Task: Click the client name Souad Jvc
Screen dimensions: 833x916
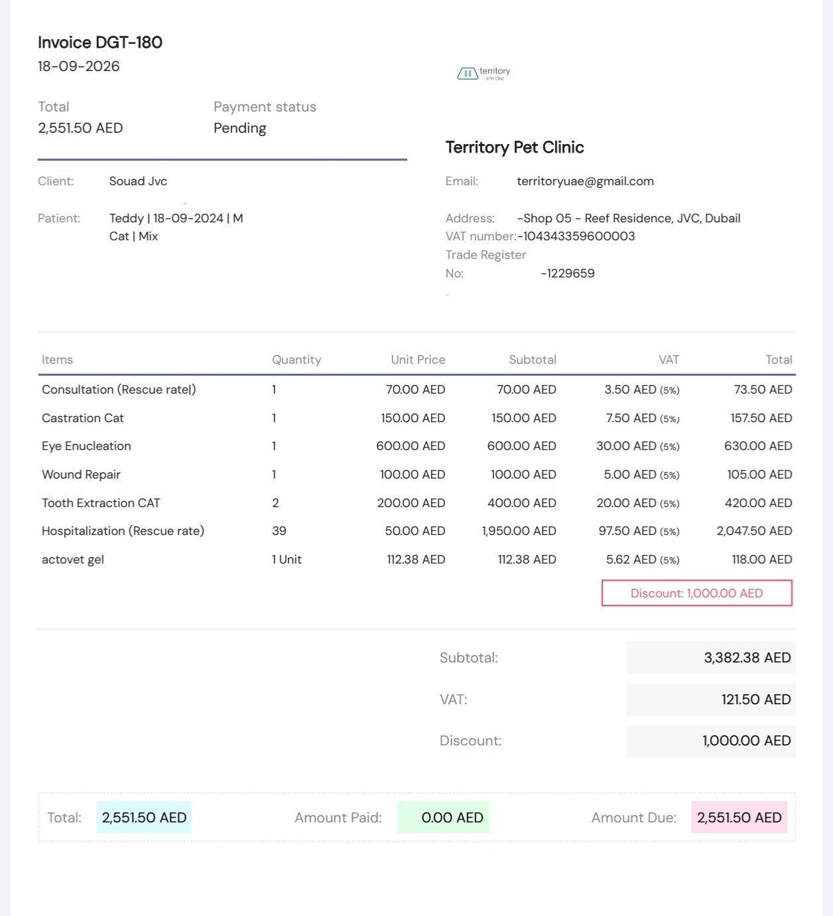Action: click(x=138, y=181)
